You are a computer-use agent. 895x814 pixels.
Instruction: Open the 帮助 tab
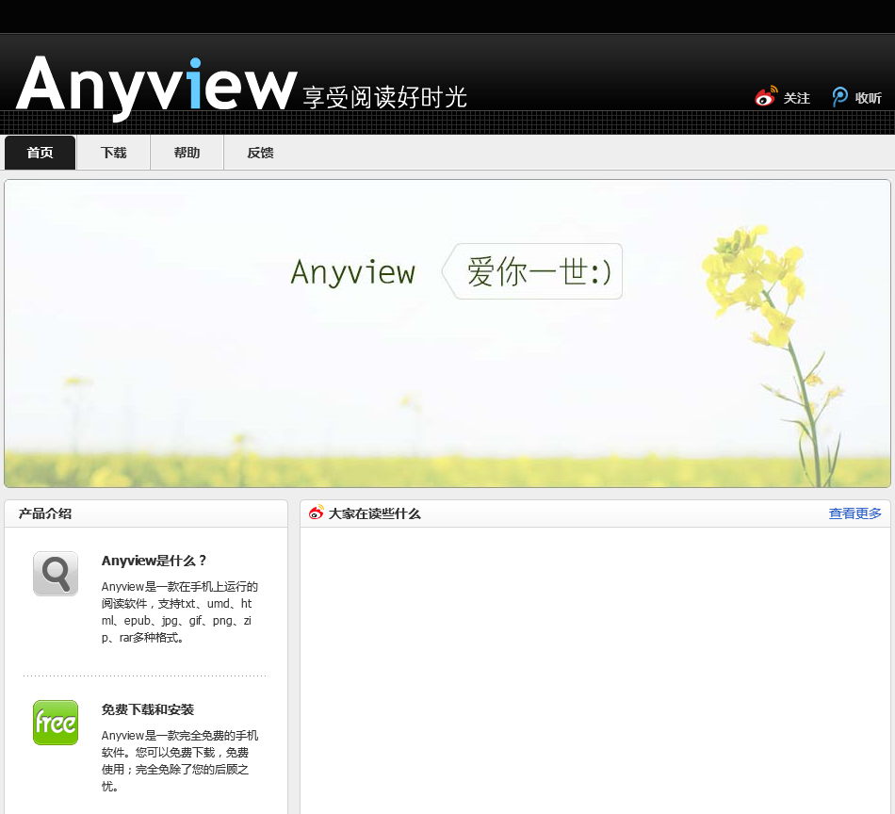tap(187, 153)
